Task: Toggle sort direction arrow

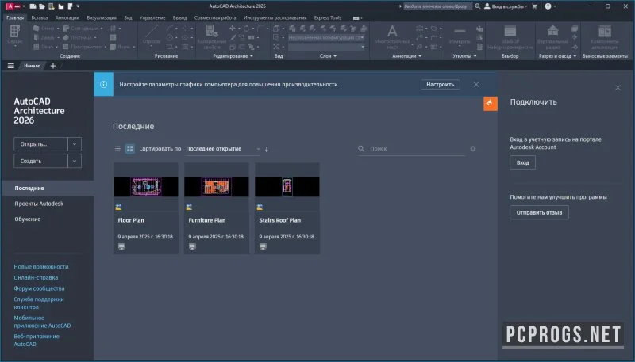Action: (267, 149)
